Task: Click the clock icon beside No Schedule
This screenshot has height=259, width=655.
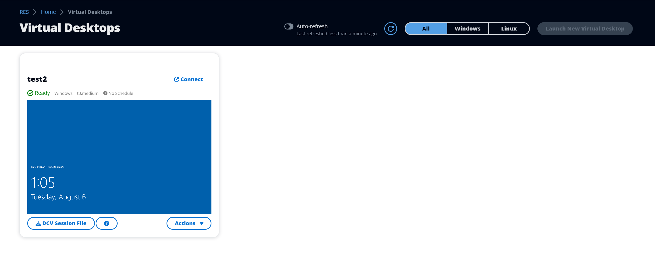Action: [x=105, y=93]
